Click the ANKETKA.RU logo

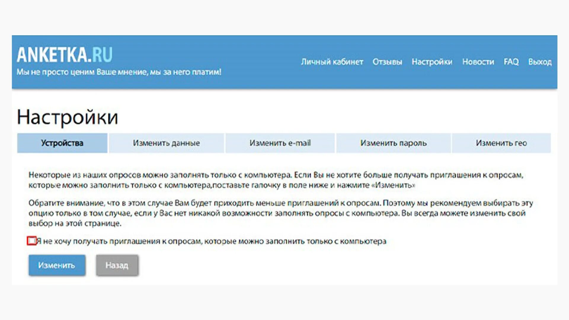coord(65,55)
